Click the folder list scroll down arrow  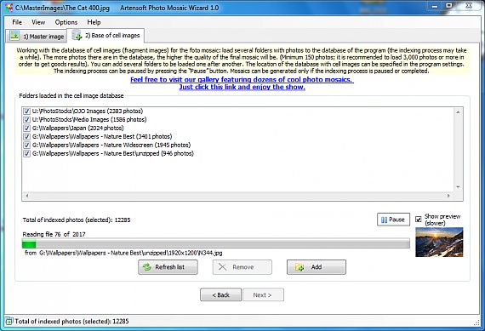(x=458, y=187)
